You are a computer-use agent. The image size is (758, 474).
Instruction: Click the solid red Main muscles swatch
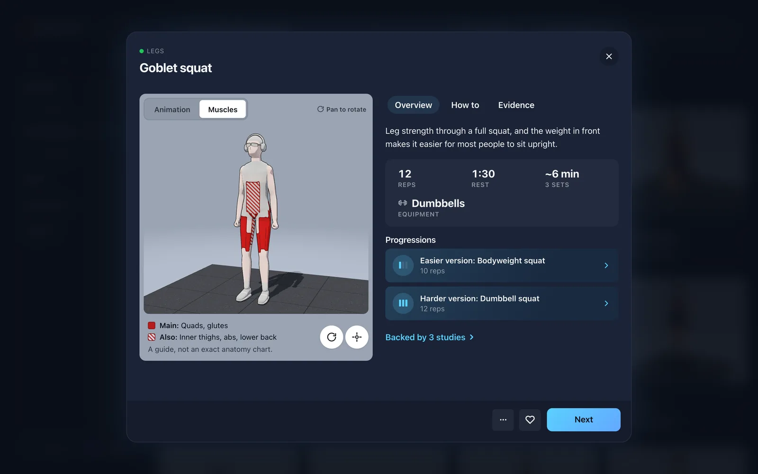(152, 326)
